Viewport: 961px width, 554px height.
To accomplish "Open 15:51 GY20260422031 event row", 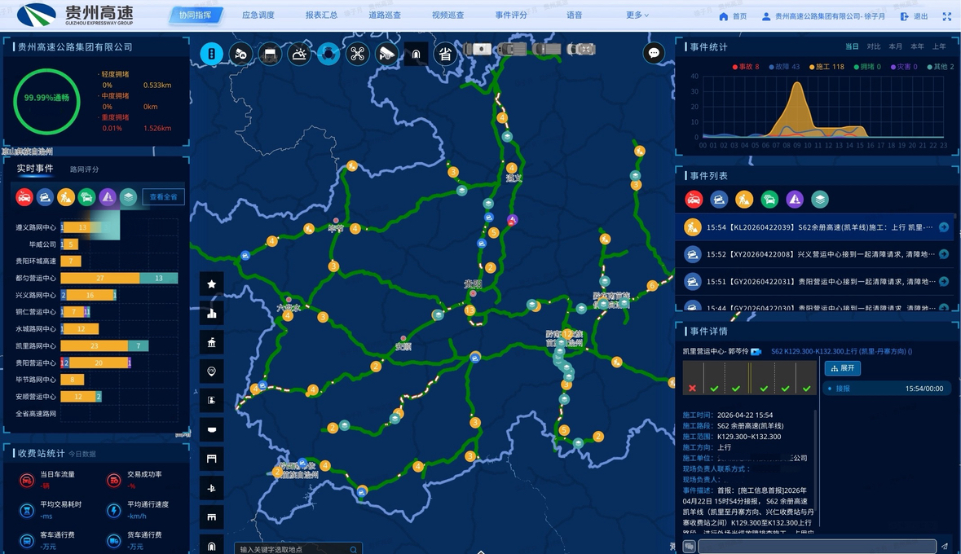I will pos(817,282).
